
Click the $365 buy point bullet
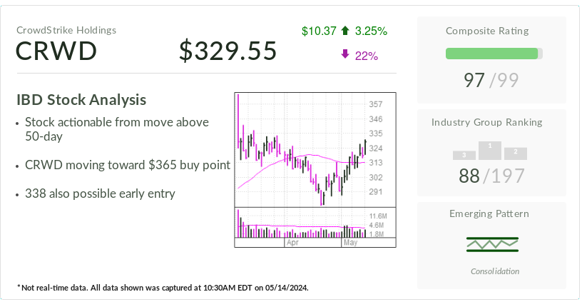coord(127,165)
